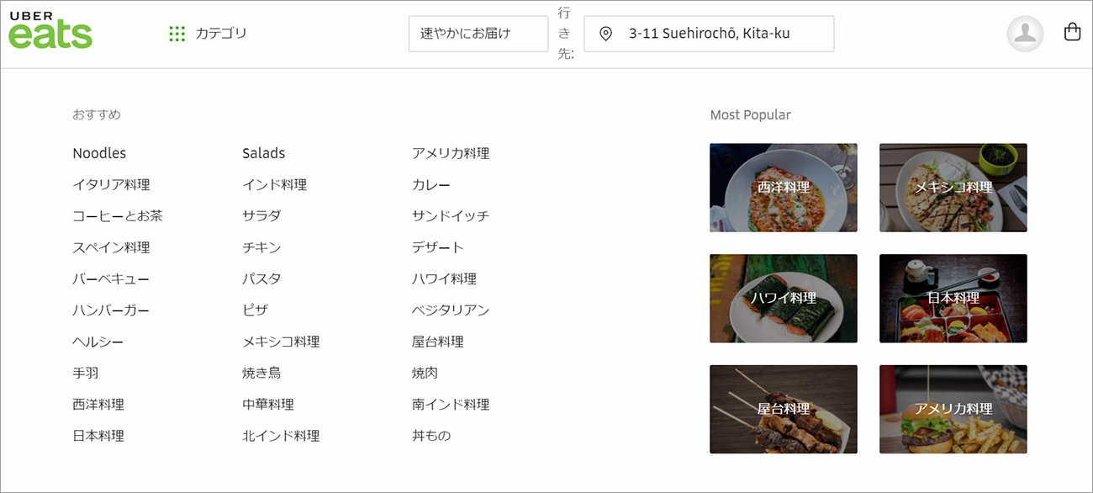
Task: Open the 西洋料理 popular thumbnail
Action: coord(784,188)
